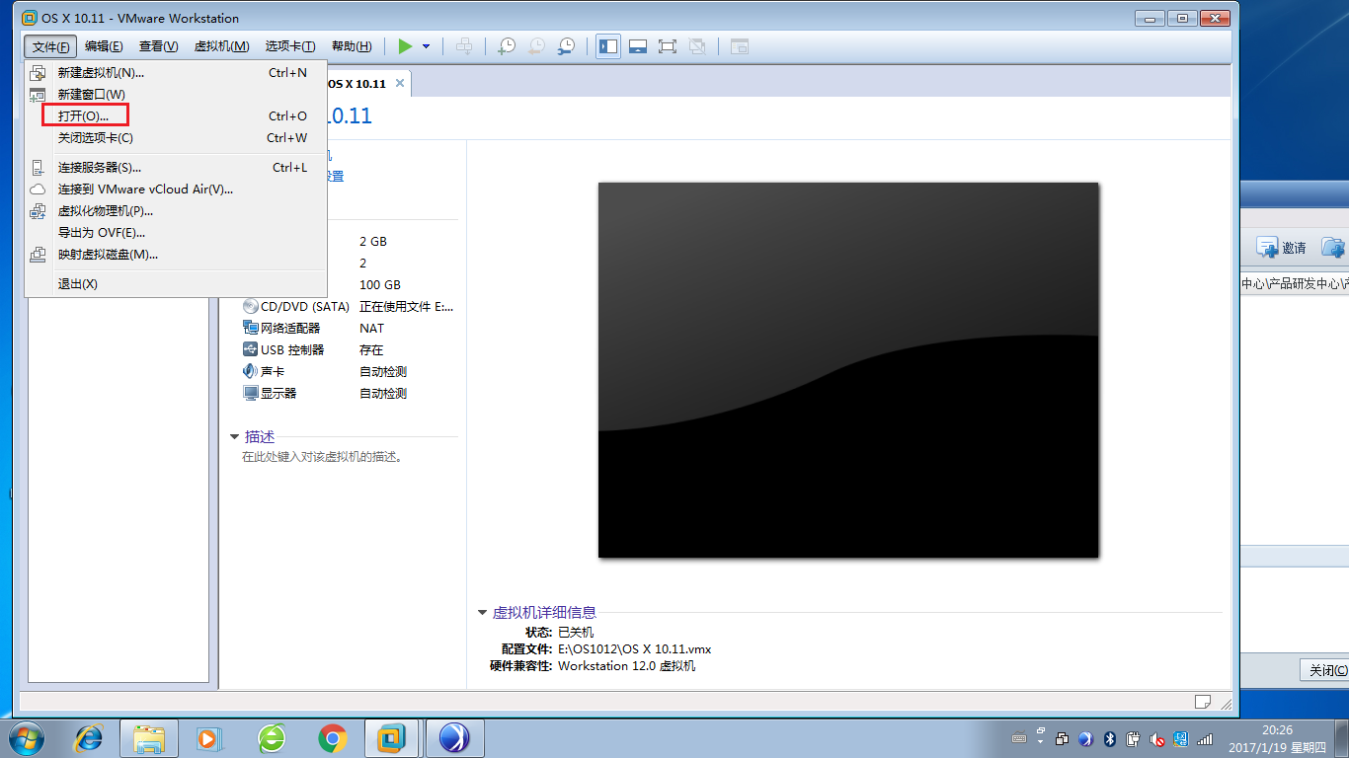Viewport: 1349px width, 758px height.
Task: Select 退出(X) to quit VMware
Action: pos(176,283)
